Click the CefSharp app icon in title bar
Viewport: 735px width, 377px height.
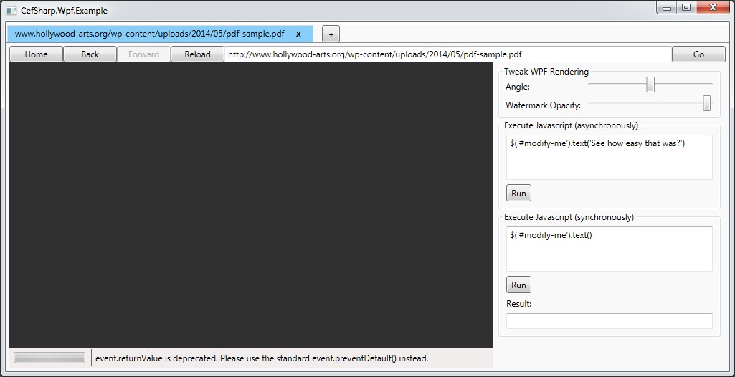[x=11, y=10]
